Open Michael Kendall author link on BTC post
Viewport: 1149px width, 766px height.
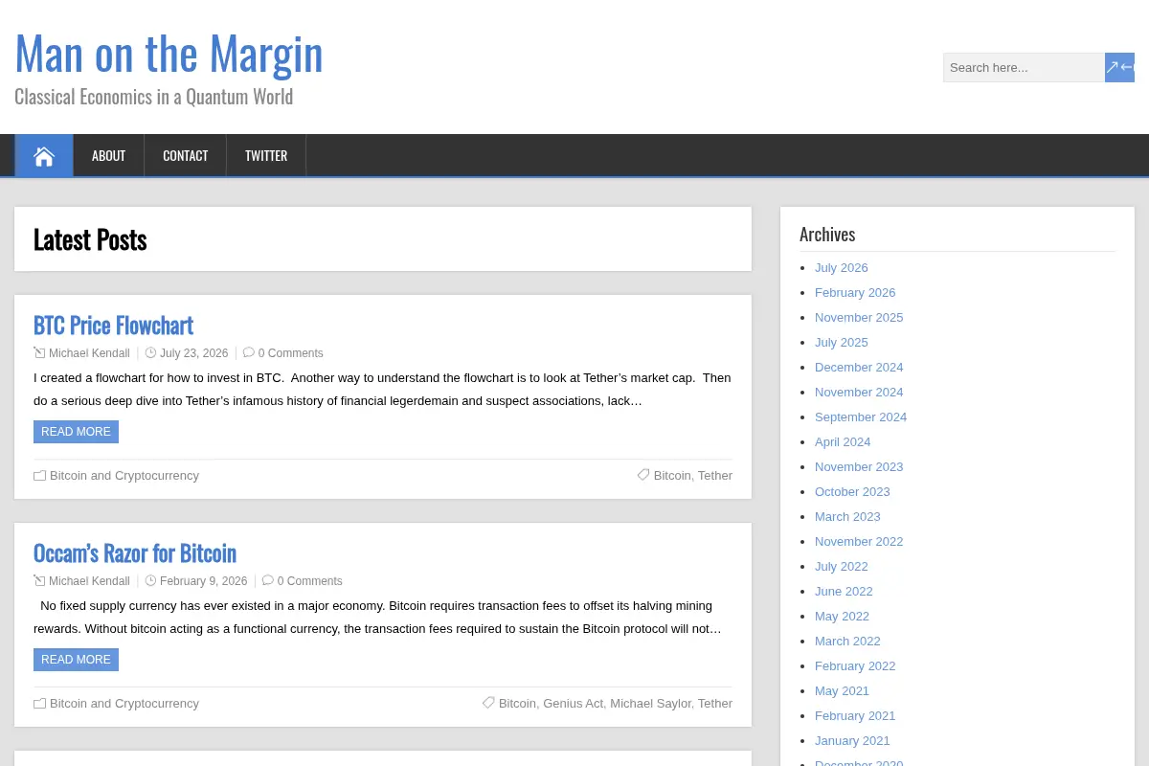point(89,353)
